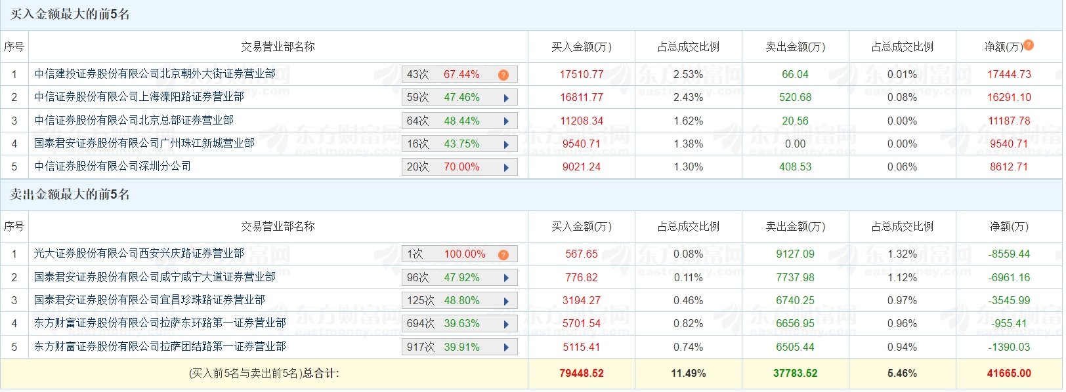Click blue arrow in 东方财富 拉萨团结路 row

coord(506,347)
